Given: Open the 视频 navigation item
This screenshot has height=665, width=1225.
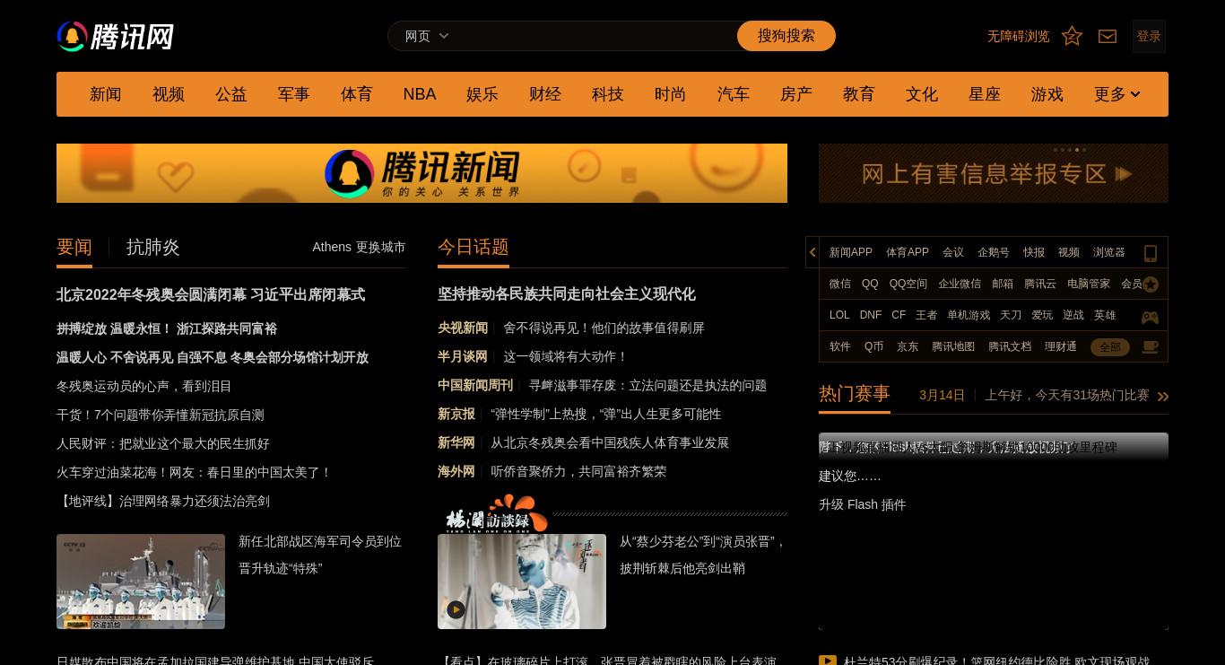Looking at the screenshot, I should (169, 94).
